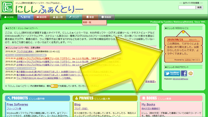Viewport: 208px width, 117px height.
Task: Open the ブログ navigation menu
Action: click(x=74, y=17)
